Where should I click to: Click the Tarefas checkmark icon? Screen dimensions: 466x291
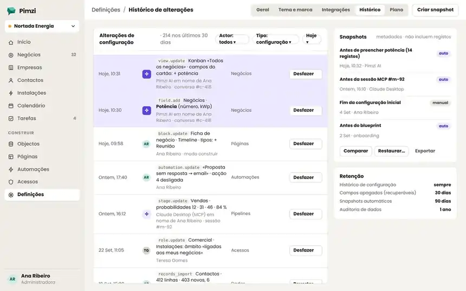[11, 118]
